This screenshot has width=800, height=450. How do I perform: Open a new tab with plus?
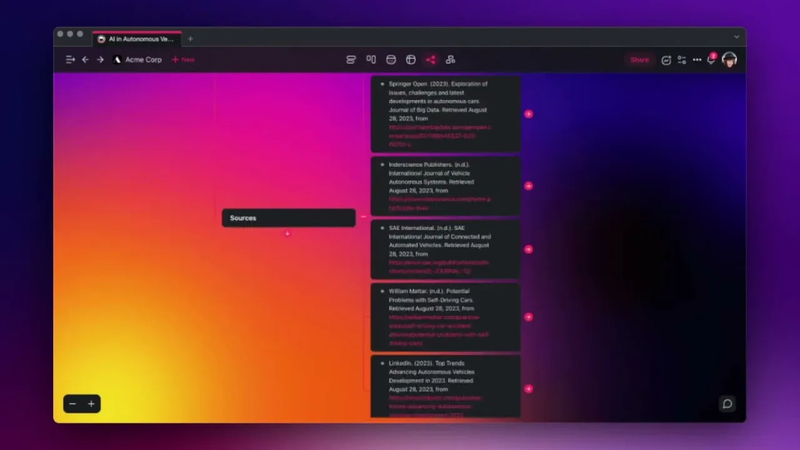pos(191,39)
